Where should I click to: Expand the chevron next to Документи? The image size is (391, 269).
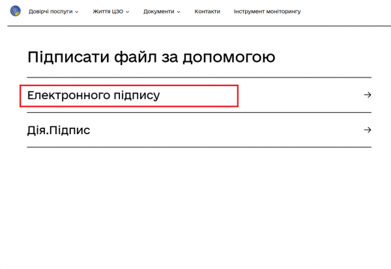tap(179, 12)
